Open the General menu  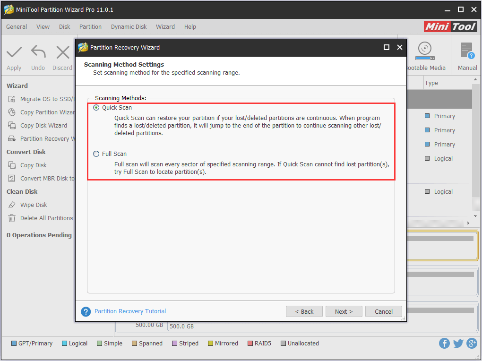[17, 27]
